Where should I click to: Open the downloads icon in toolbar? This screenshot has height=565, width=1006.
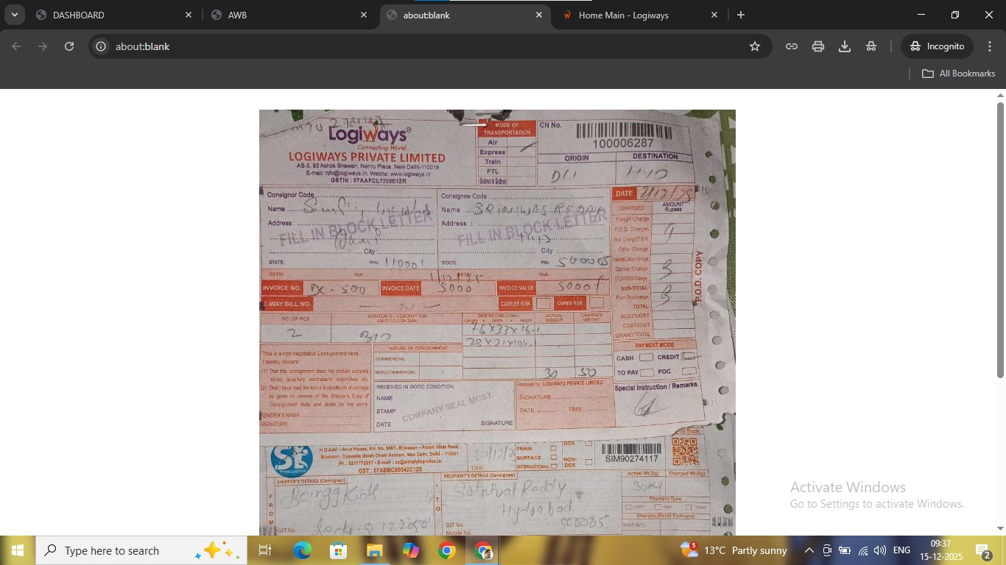click(x=845, y=46)
